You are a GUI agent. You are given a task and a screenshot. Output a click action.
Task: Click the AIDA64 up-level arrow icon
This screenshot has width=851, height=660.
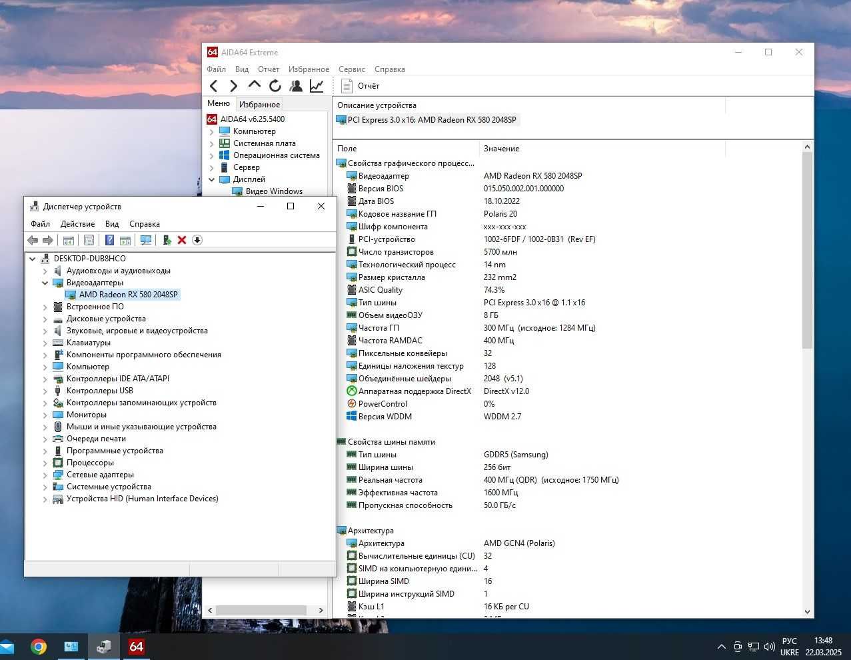click(254, 85)
